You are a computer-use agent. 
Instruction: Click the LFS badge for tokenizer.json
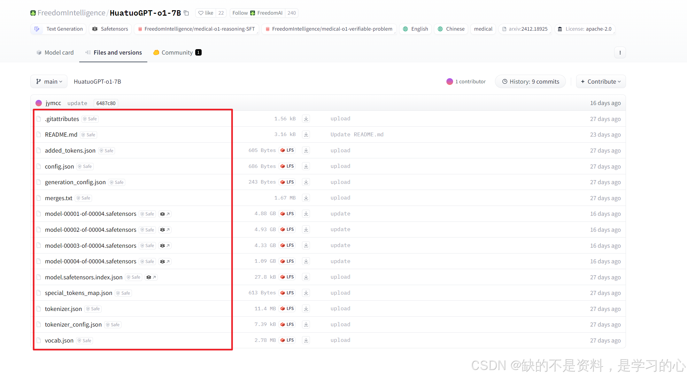287,309
